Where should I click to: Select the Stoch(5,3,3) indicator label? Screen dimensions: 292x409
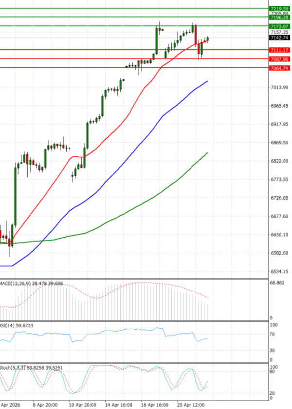[x=14, y=367]
